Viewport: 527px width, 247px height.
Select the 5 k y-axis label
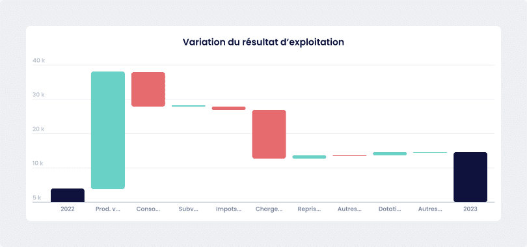click(x=37, y=198)
